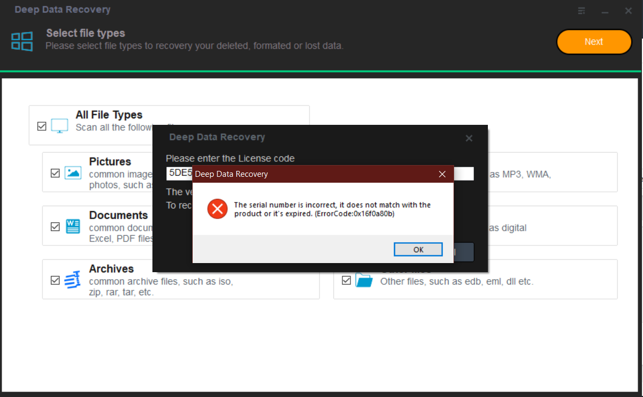Click the Other files folder icon
643x397 pixels.
[x=364, y=280]
